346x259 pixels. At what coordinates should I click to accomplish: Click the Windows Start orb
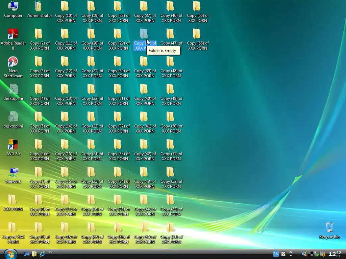click(x=10, y=254)
